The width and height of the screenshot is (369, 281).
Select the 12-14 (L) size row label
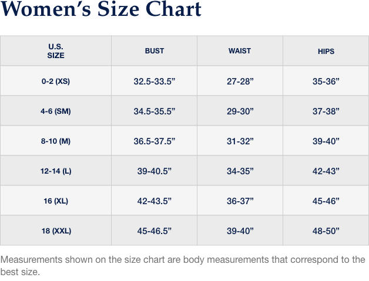click(x=56, y=171)
